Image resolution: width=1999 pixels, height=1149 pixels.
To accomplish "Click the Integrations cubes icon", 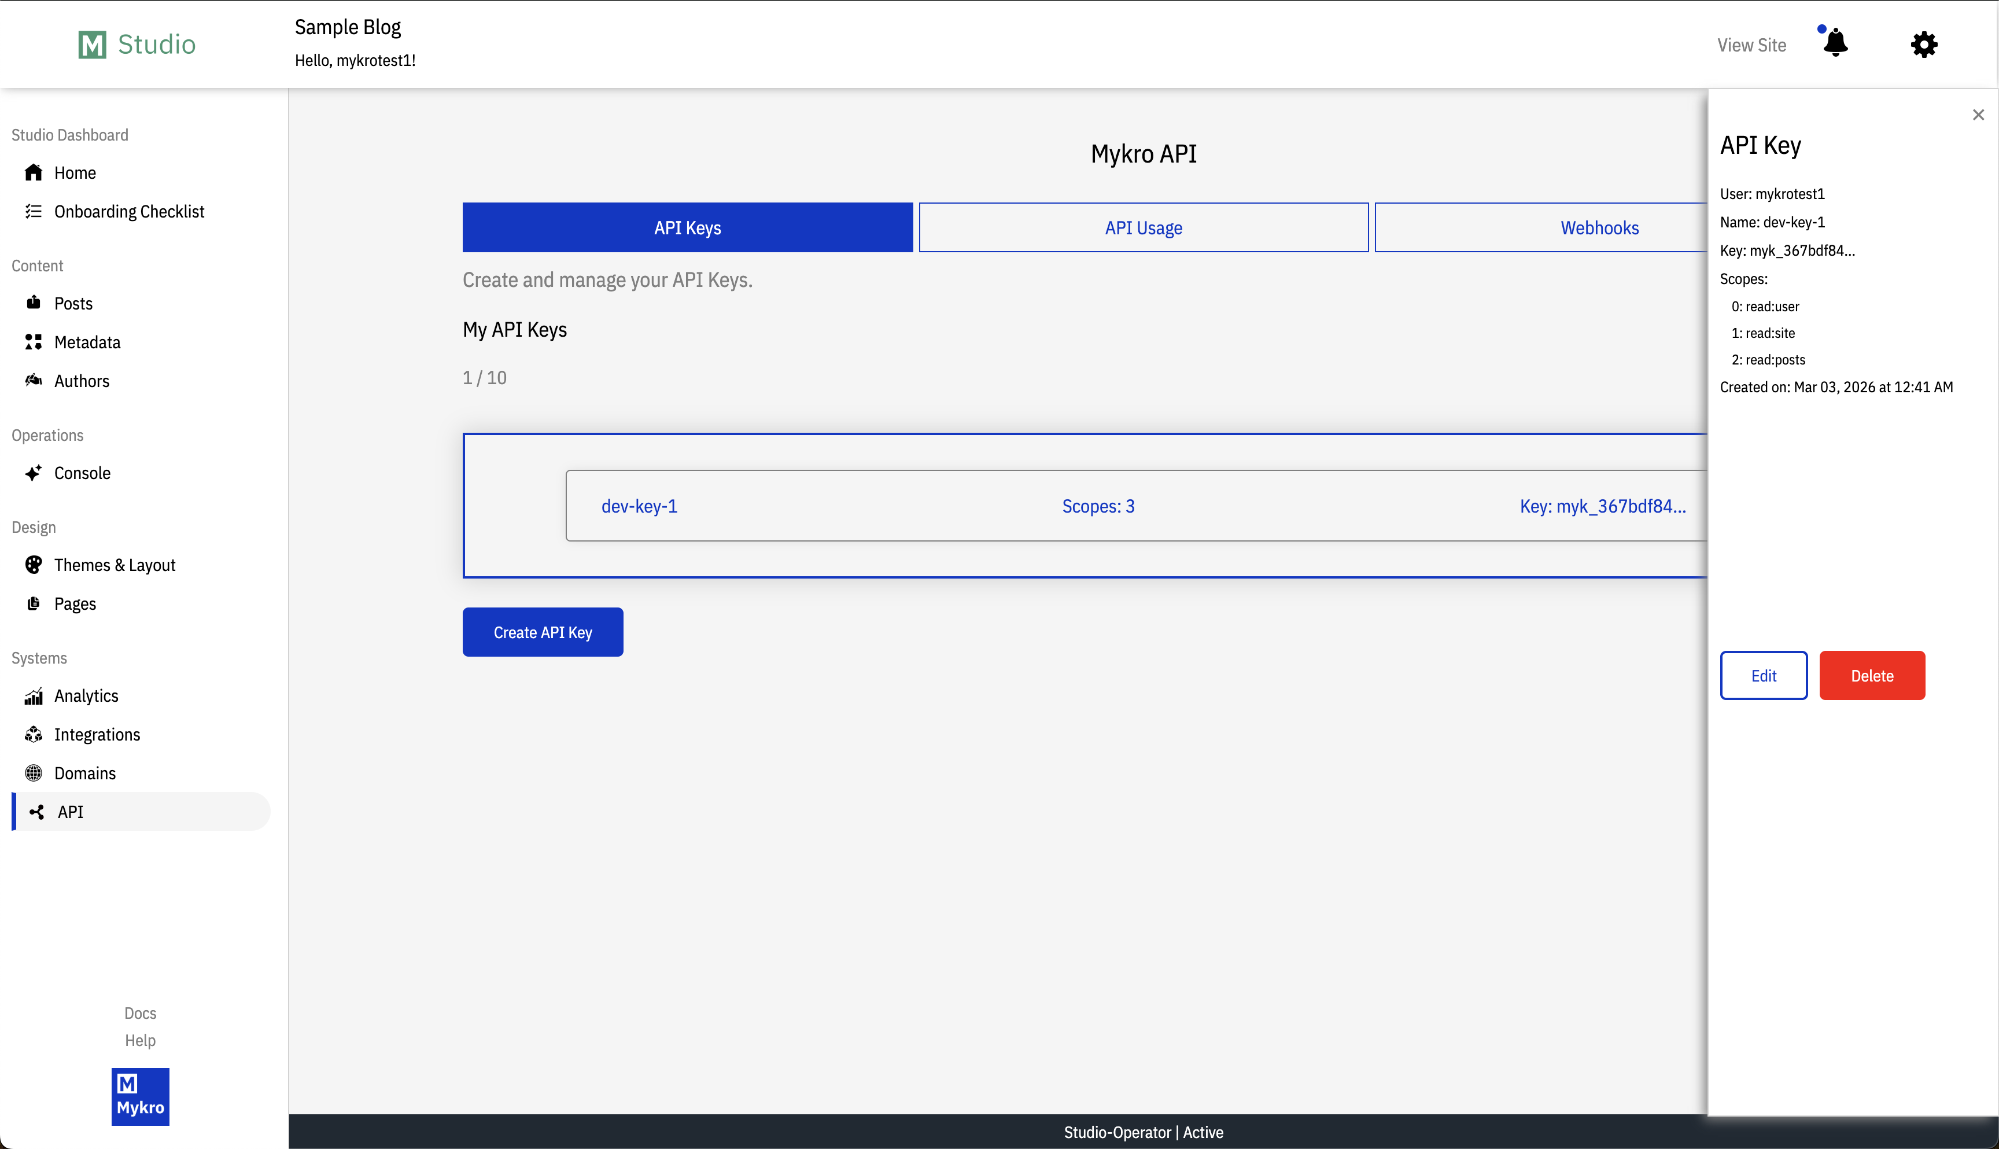I will click(x=33, y=735).
